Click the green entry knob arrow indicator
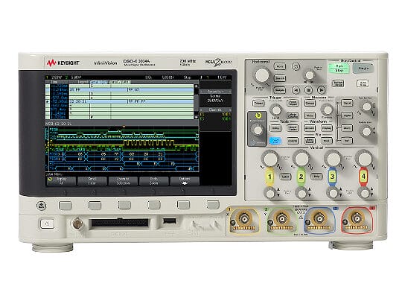The height and width of the screenshot is (298, 402). pyautogui.click(x=258, y=115)
